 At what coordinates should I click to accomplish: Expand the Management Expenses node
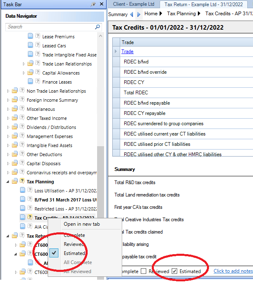[x=8, y=136]
